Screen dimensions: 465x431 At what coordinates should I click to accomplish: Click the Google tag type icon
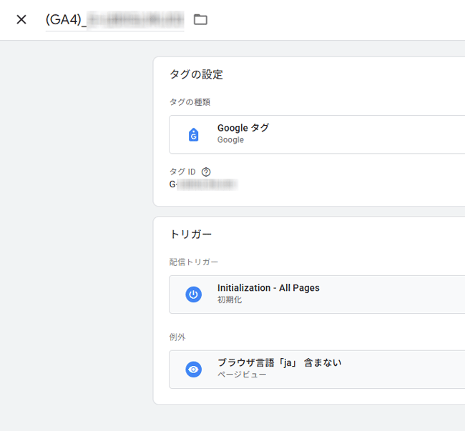(x=194, y=135)
